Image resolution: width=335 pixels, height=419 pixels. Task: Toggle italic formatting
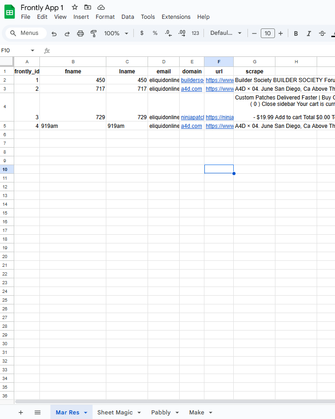(x=309, y=33)
